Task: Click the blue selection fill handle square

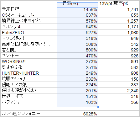Action: click(x=98, y=107)
